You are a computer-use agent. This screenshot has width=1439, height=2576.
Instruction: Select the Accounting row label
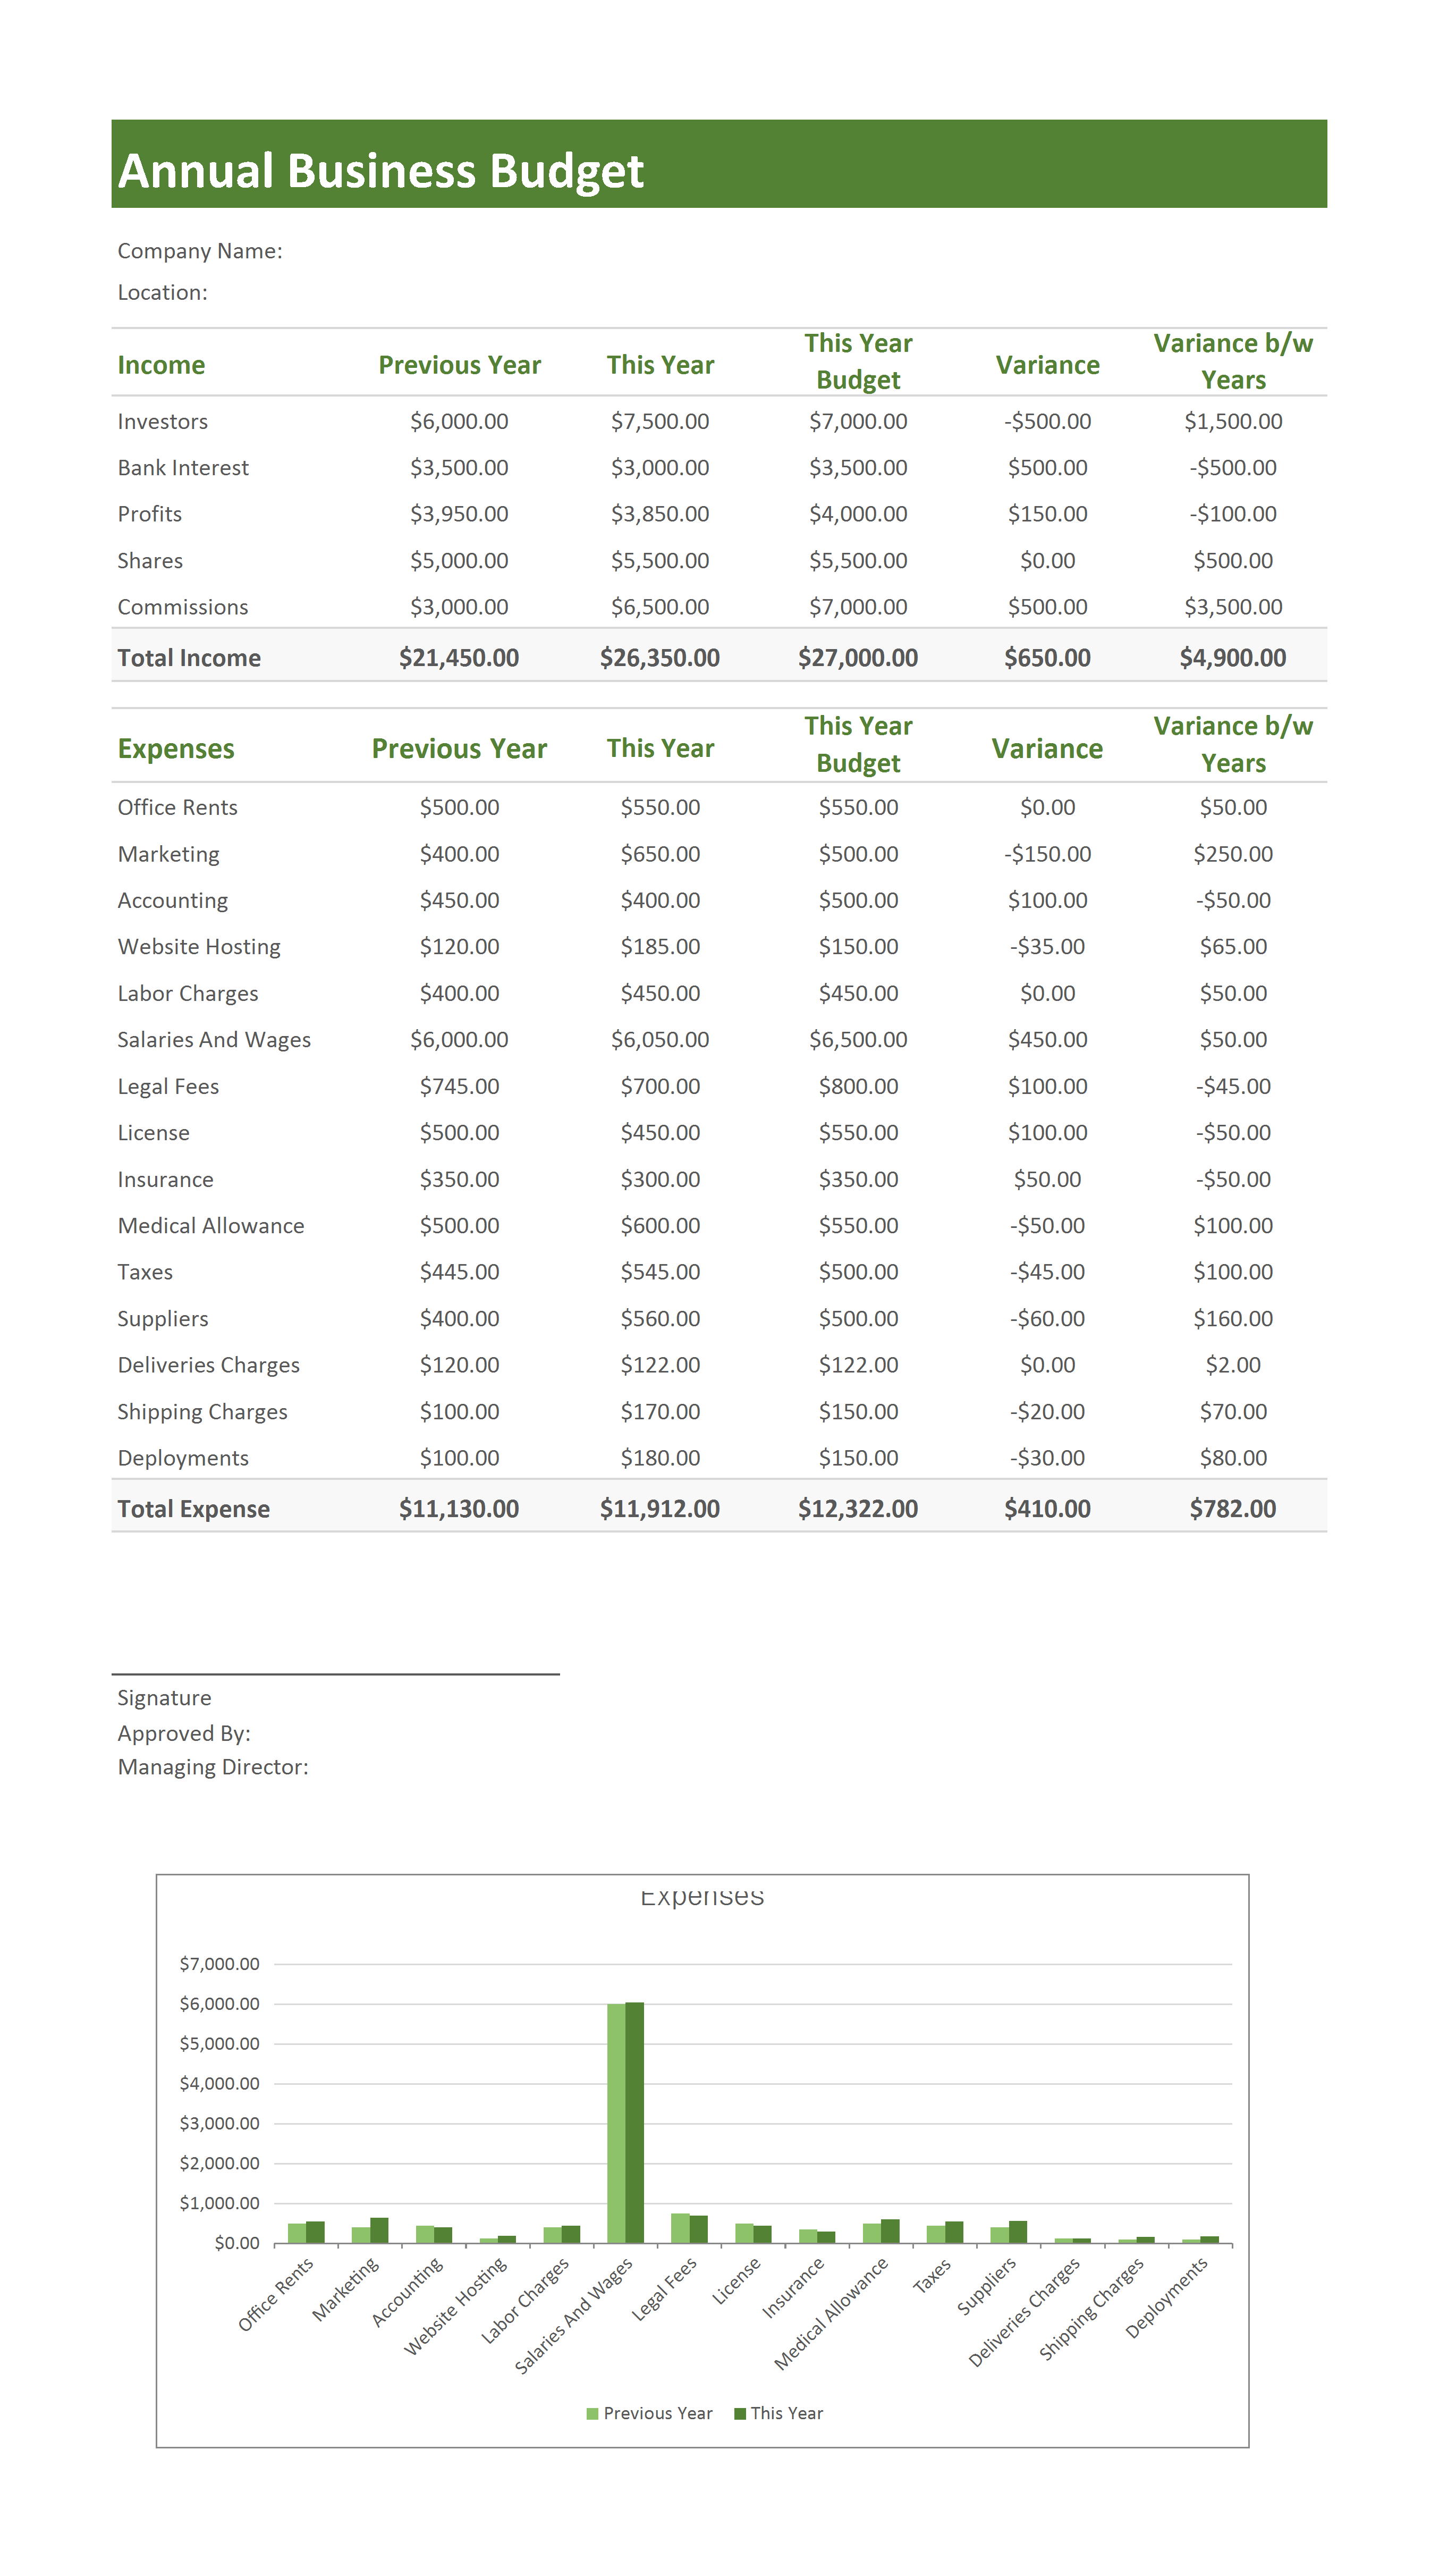coord(173,900)
